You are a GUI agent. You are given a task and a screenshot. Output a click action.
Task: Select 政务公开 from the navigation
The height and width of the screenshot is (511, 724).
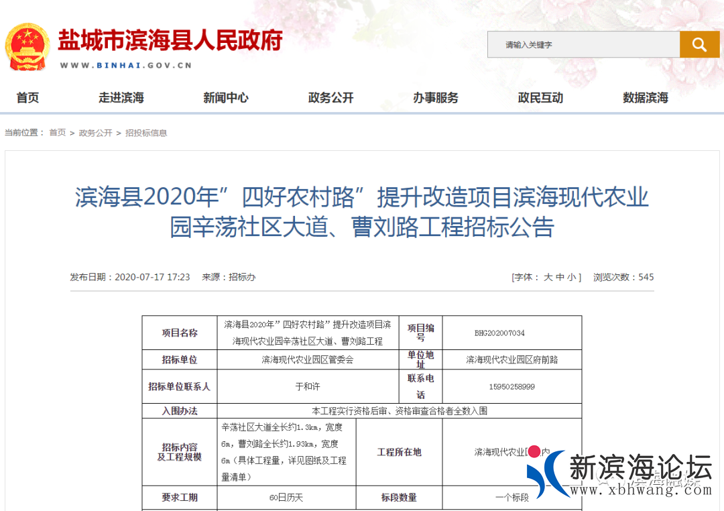(x=330, y=97)
